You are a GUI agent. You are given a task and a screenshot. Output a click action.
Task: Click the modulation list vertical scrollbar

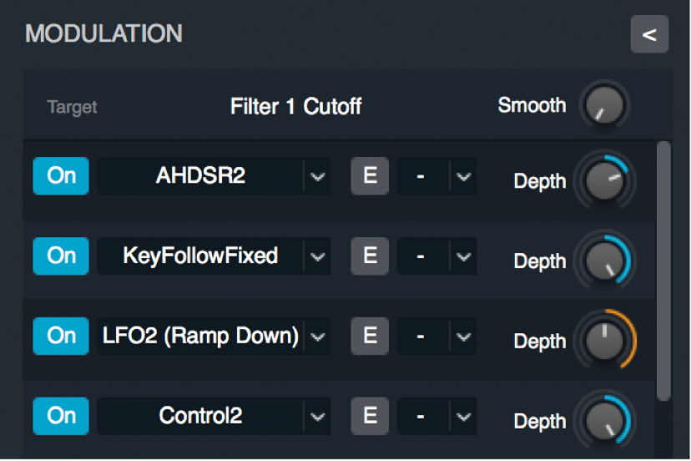click(663, 267)
